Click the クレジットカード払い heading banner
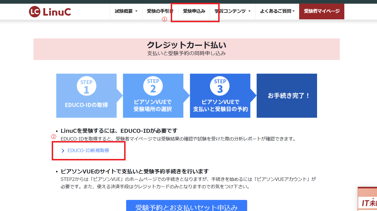The image size is (377, 211). click(186, 49)
